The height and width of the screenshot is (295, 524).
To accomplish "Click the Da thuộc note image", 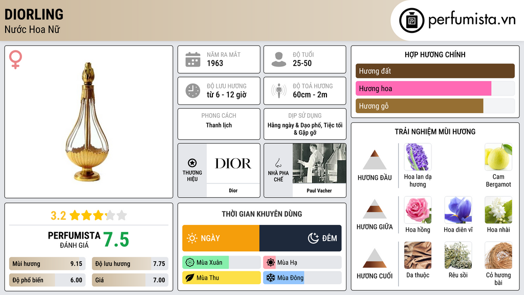I will pos(418,255).
